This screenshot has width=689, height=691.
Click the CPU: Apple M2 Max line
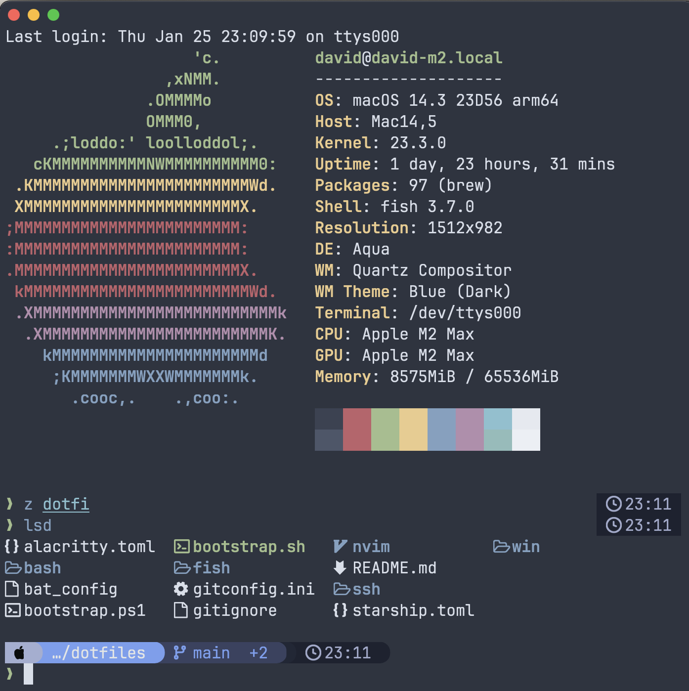pos(394,334)
